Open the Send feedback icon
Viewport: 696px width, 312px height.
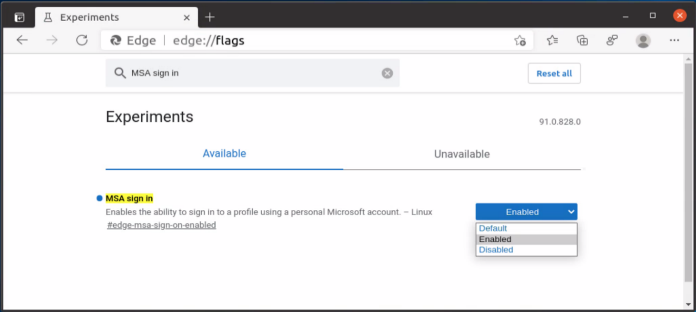pyautogui.click(x=612, y=40)
